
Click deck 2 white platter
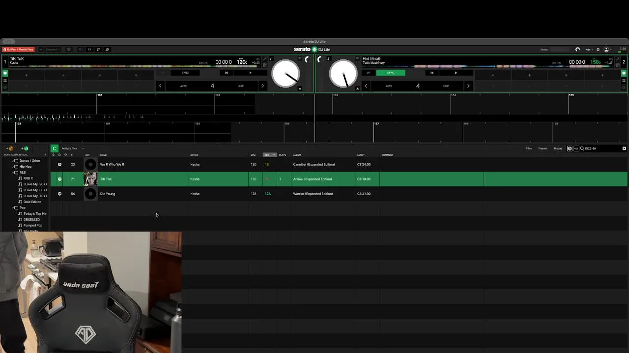pos(343,74)
